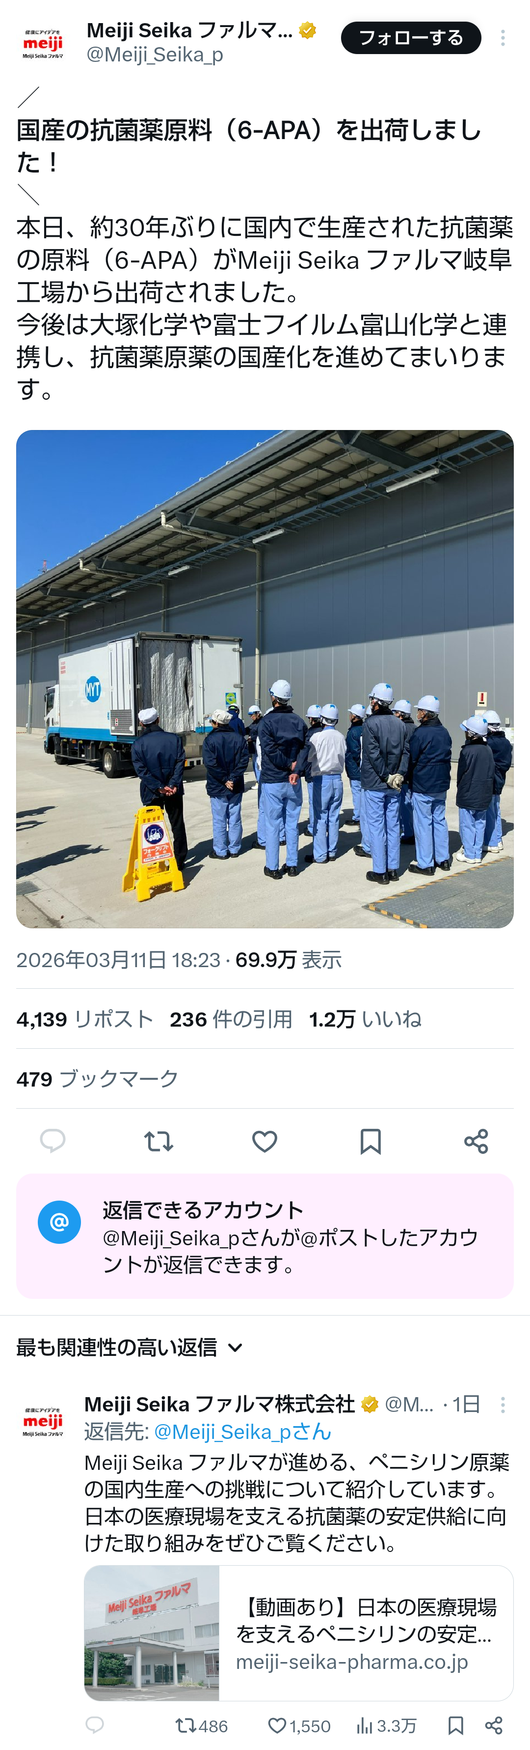Tap the reply icon under the main post

pos(53,1141)
